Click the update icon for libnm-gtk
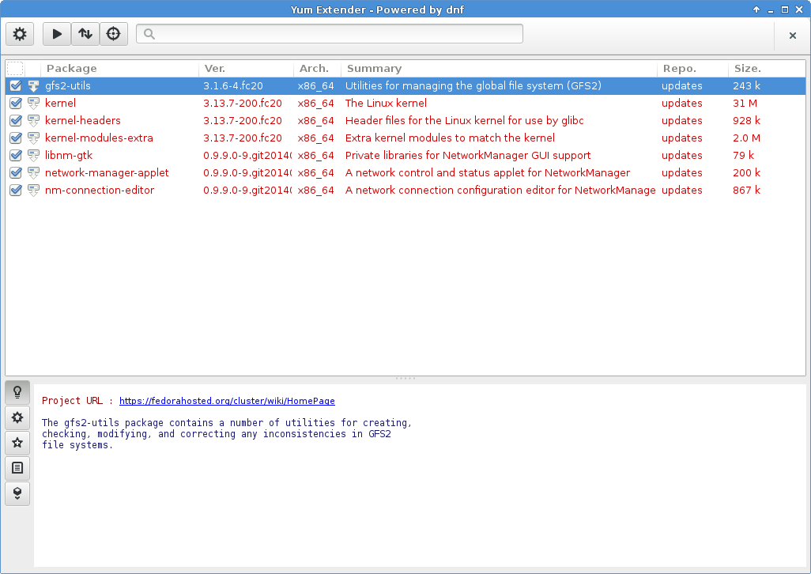This screenshot has width=811, height=574. coord(34,155)
